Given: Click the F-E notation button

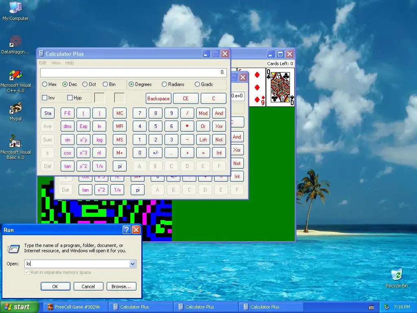Looking at the screenshot, I should (68, 113).
